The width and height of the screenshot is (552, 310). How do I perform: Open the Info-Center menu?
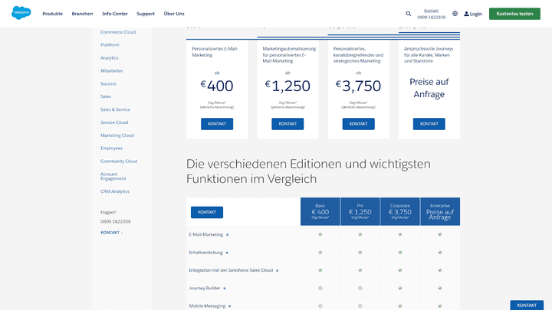click(115, 14)
